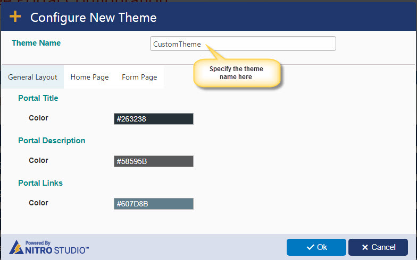The width and height of the screenshot is (417, 260).
Task: Click the Theme Name input field
Action: click(243, 44)
